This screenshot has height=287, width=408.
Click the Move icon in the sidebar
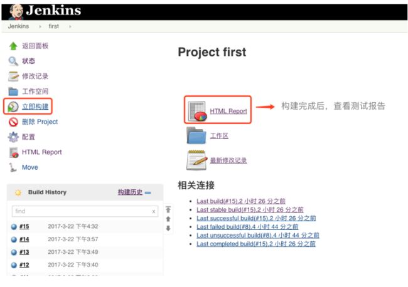(x=13, y=167)
